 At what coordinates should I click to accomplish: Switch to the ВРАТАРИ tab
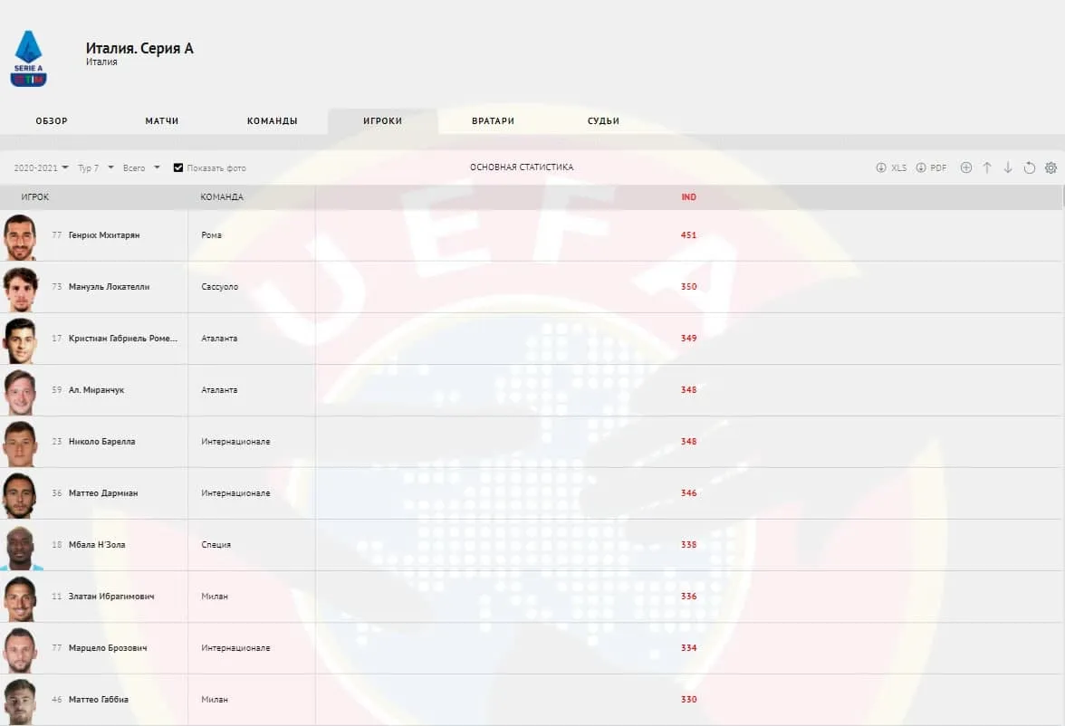pos(493,121)
